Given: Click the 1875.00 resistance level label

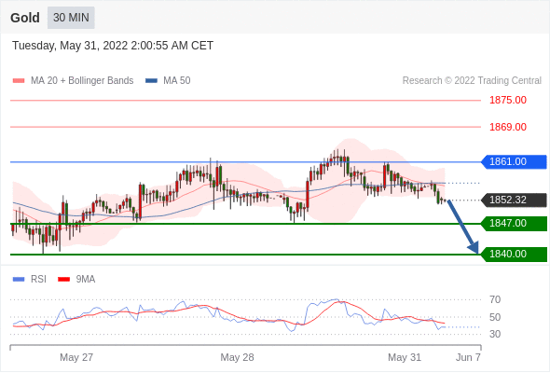Looking at the screenshot, I should 508,100.
